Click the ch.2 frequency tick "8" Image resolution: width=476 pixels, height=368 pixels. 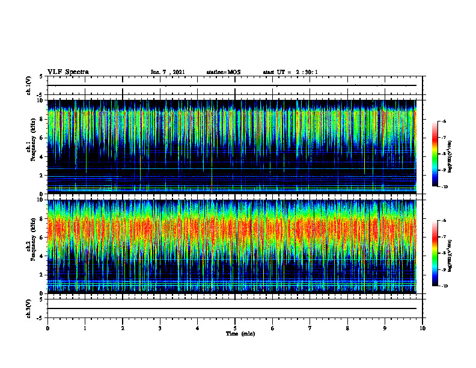(42, 219)
